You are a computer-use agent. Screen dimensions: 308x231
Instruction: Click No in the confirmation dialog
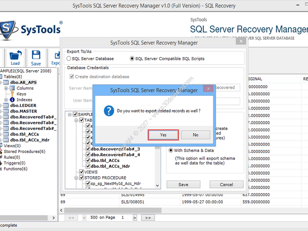[196, 135]
